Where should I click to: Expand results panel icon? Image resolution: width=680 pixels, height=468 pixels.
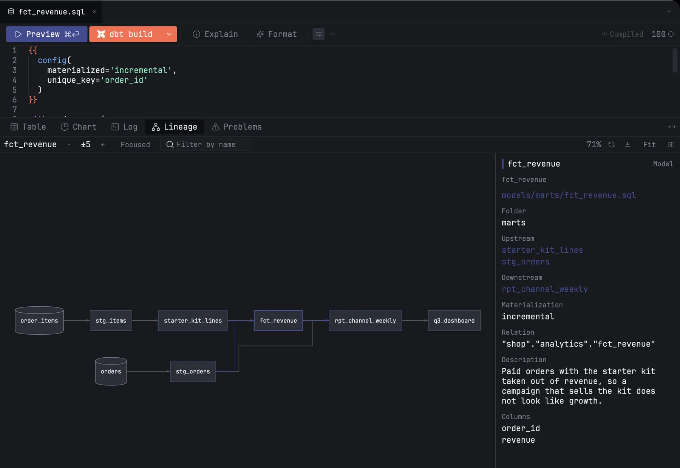672,127
